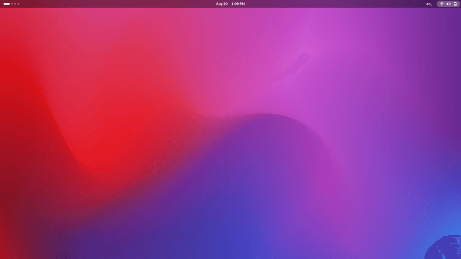Expand the system status quick settings pill
This screenshot has height=259, width=461.
448,4
